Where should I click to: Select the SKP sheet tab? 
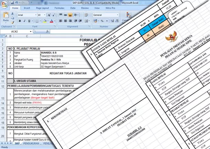pos(17,143)
